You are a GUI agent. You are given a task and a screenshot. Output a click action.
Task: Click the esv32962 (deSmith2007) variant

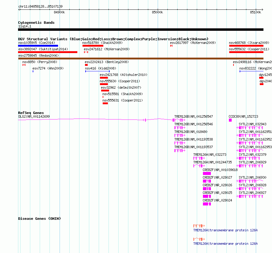105,91
